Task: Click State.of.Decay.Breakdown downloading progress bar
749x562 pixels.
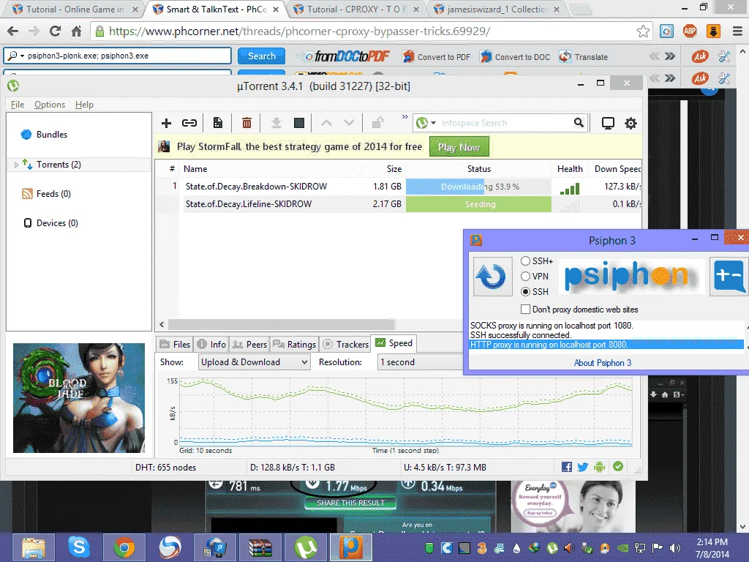Action: click(x=478, y=187)
